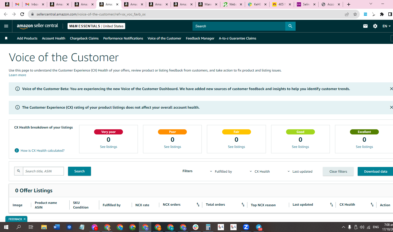Focus the top Seller Central Search field

[239, 26]
